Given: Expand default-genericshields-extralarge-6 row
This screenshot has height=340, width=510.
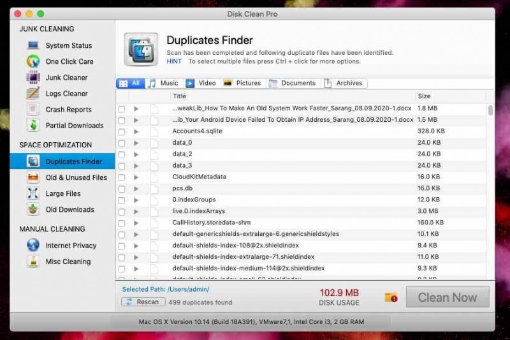Looking at the screenshot, I should click(136, 234).
